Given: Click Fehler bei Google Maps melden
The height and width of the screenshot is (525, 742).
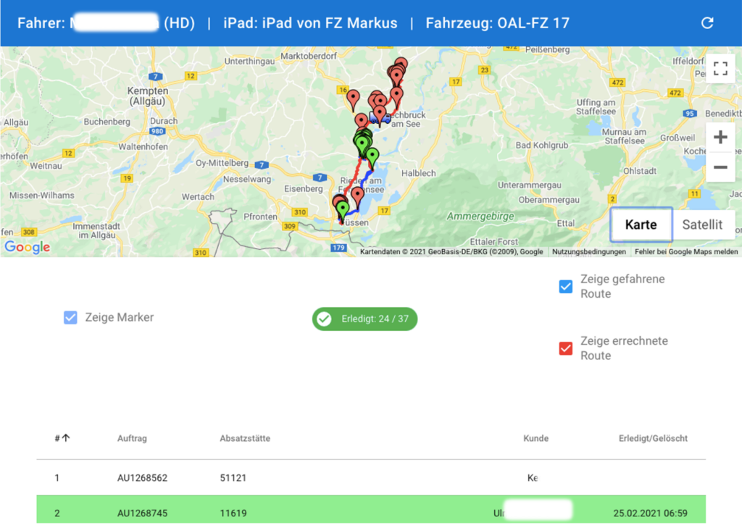Looking at the screenshot, I should tap(685, 252).
